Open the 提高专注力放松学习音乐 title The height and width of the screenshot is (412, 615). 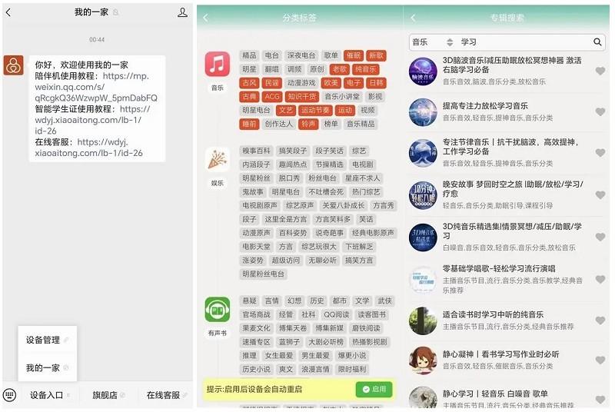pos(485,106)
